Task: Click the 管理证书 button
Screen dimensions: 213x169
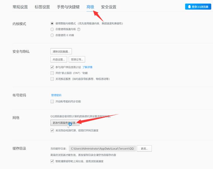Action: pos(77,60)
